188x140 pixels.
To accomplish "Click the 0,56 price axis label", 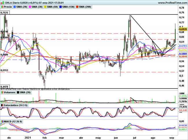I will coord(182,61).
